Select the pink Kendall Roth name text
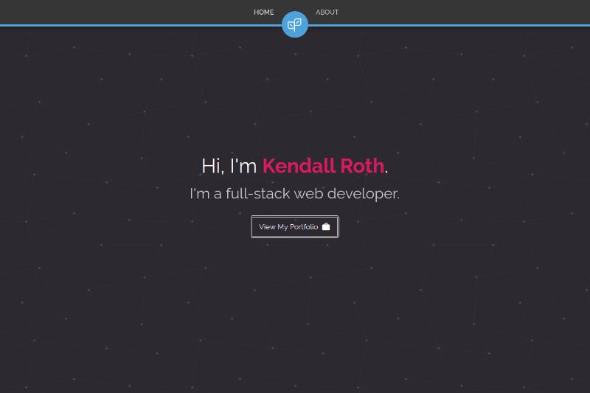 (x=323, y=166)
